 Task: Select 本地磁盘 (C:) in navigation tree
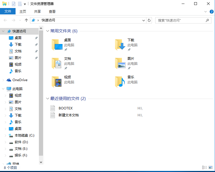(x=24, y=135)
